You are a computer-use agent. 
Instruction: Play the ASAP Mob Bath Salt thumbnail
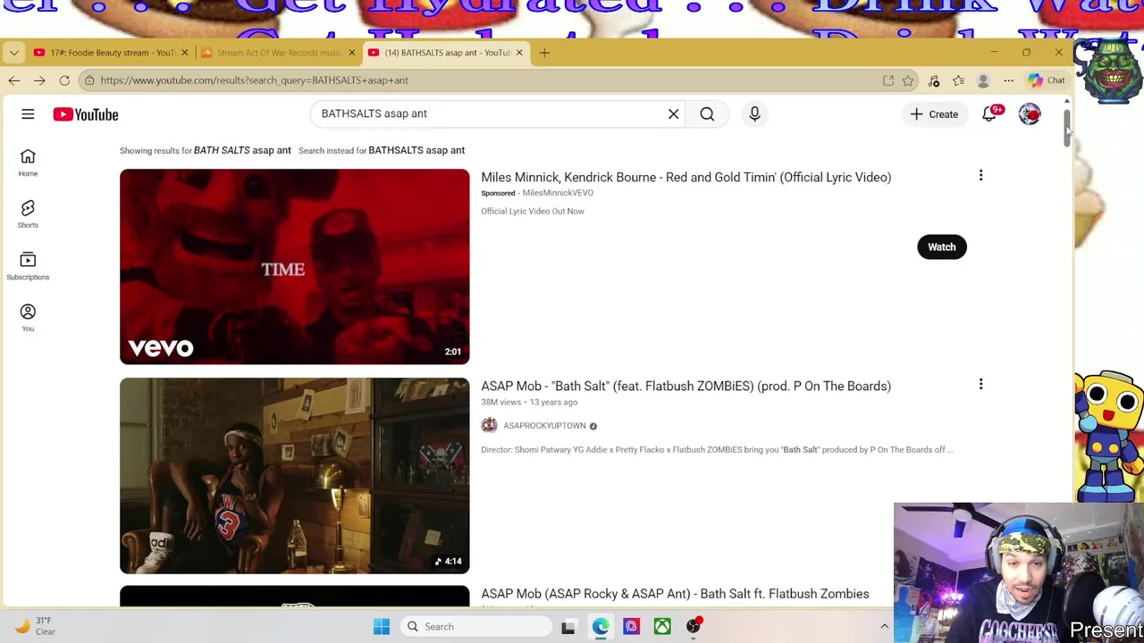click(x=294, y=475)
